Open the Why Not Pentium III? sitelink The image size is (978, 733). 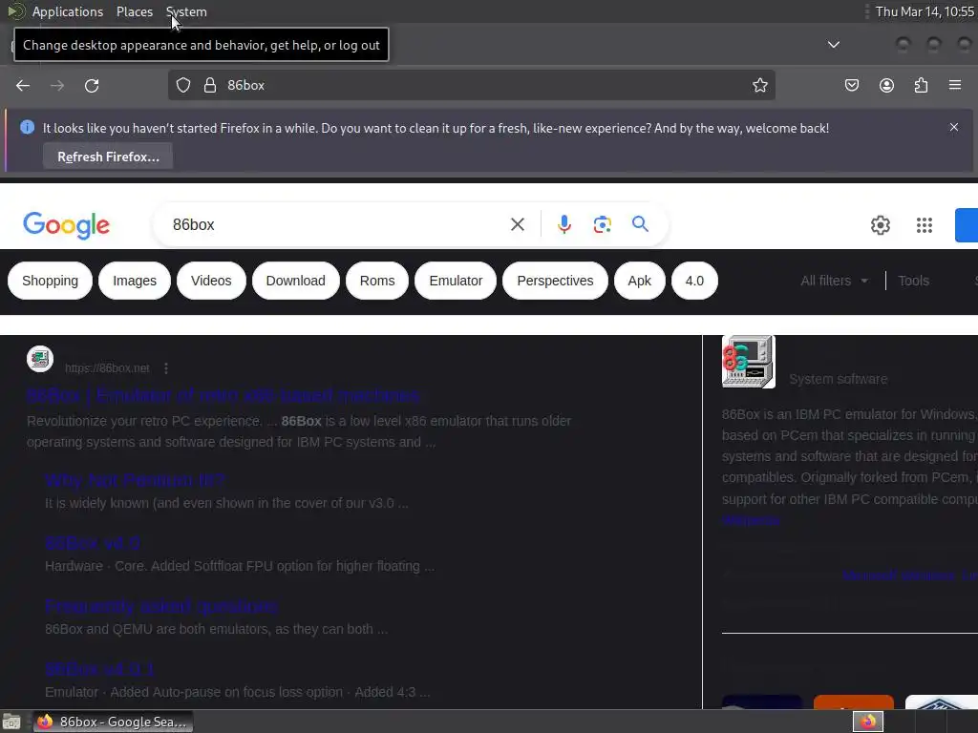pos(135,480)
